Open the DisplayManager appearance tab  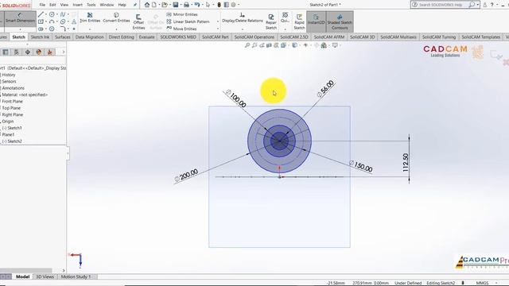point(39,52)
